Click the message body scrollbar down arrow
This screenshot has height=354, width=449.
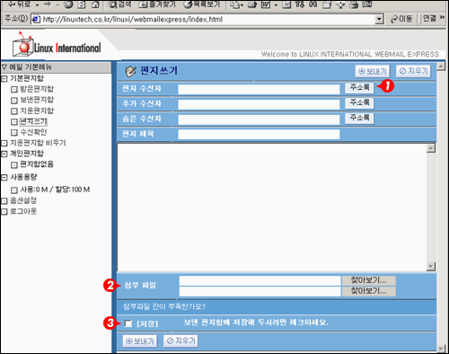(x=431, y=266)
